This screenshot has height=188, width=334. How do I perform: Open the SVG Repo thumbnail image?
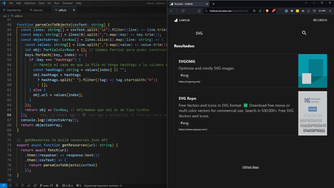(x=313, y=113)
